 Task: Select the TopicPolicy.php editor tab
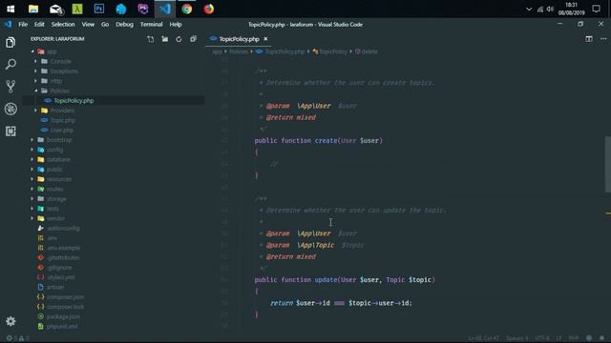(x=239, y=39)
